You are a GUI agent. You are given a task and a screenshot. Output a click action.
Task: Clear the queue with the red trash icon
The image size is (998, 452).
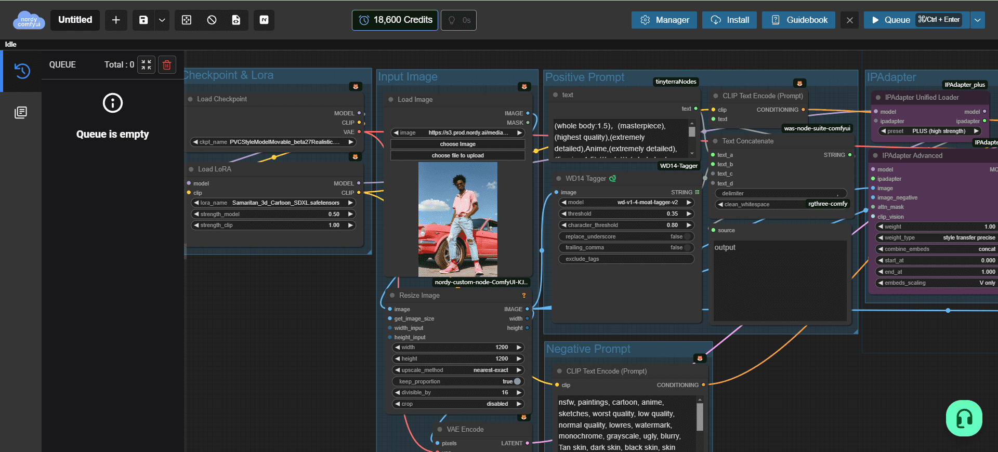(x=167, y=65)
